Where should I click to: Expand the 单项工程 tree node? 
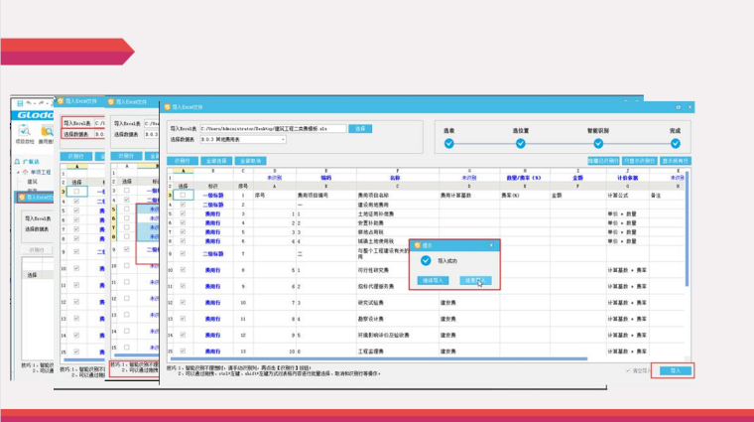(17, 172)
